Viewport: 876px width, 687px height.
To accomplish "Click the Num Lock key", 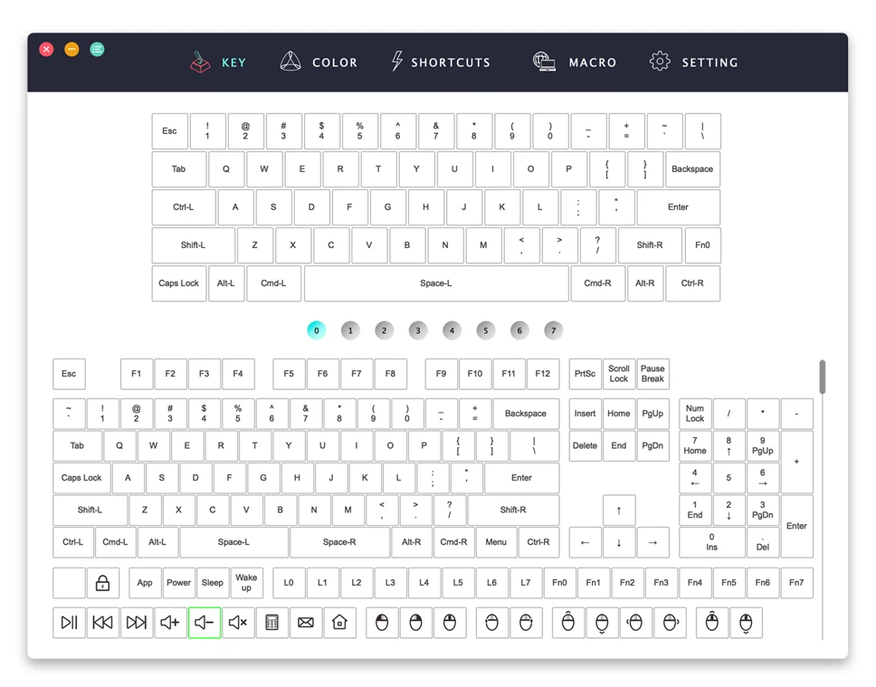I will point(695,414).
